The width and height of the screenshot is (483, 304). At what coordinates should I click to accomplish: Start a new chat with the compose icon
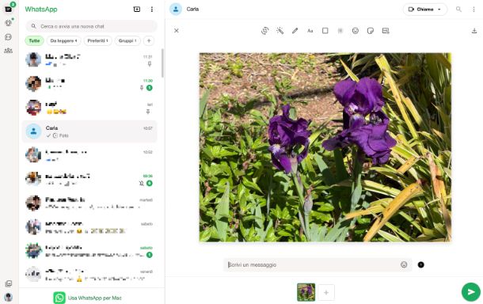pos(137,9)
